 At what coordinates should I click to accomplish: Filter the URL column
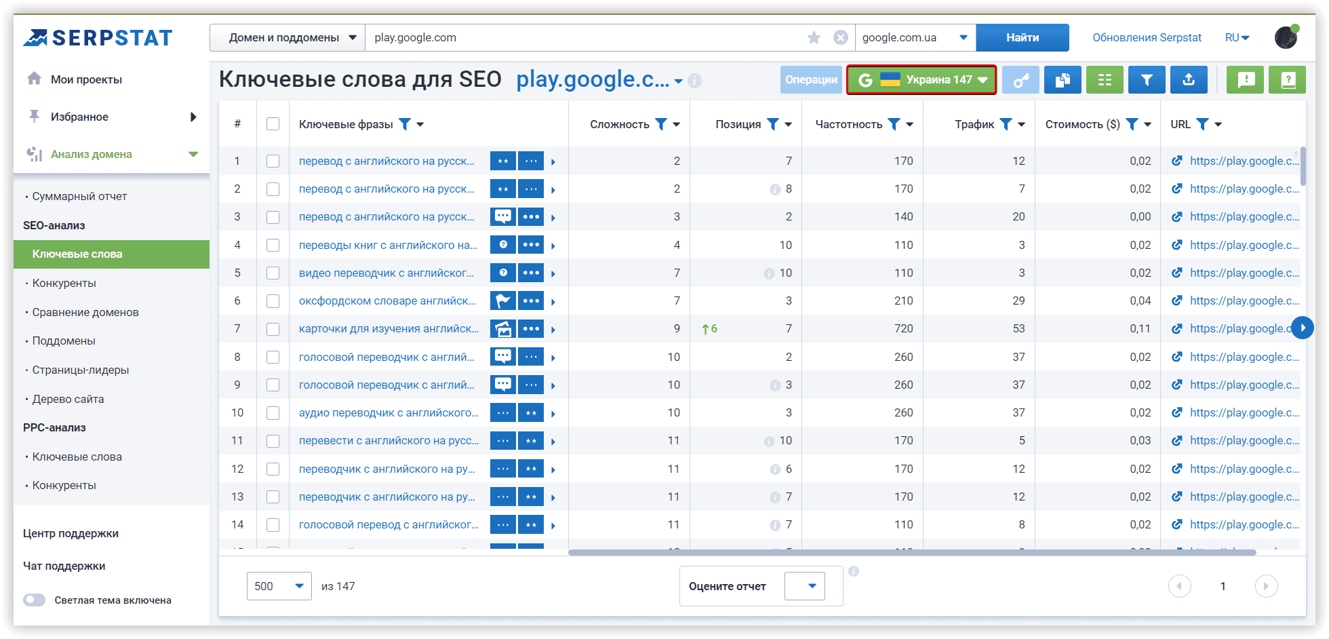1203,123
